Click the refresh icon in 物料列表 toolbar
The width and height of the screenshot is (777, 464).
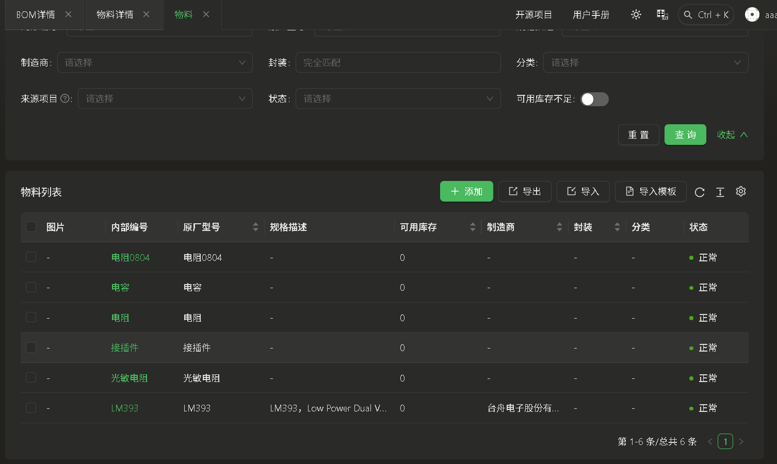point(700,192)
